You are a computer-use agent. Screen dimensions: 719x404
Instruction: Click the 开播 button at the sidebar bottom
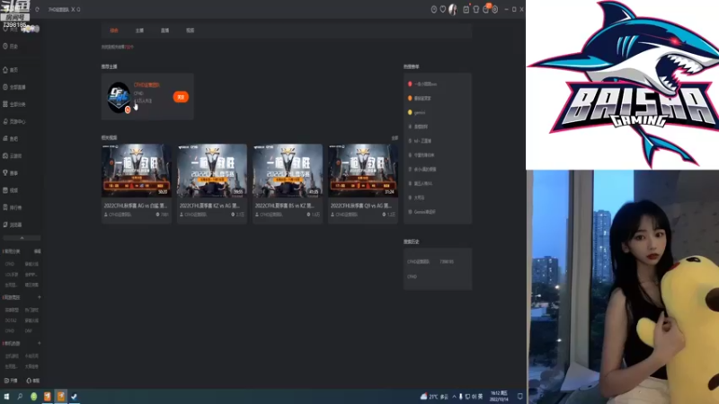point(11,381)
